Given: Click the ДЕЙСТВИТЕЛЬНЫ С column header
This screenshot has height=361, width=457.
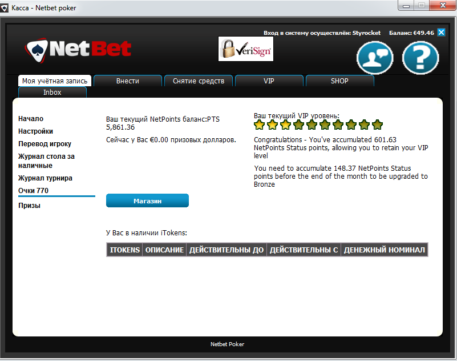Looking at the screenshot, I should click(304, 250).
